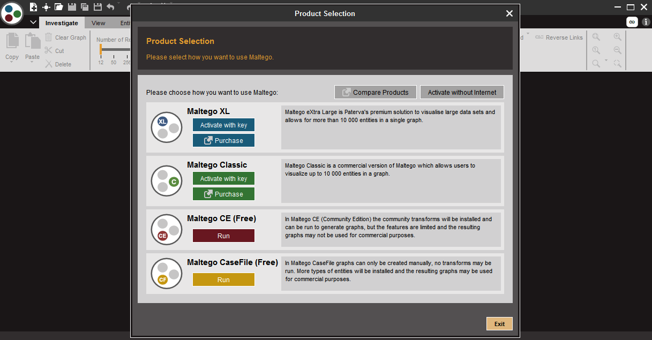Minimize the Maltego main window

[617, 7]
